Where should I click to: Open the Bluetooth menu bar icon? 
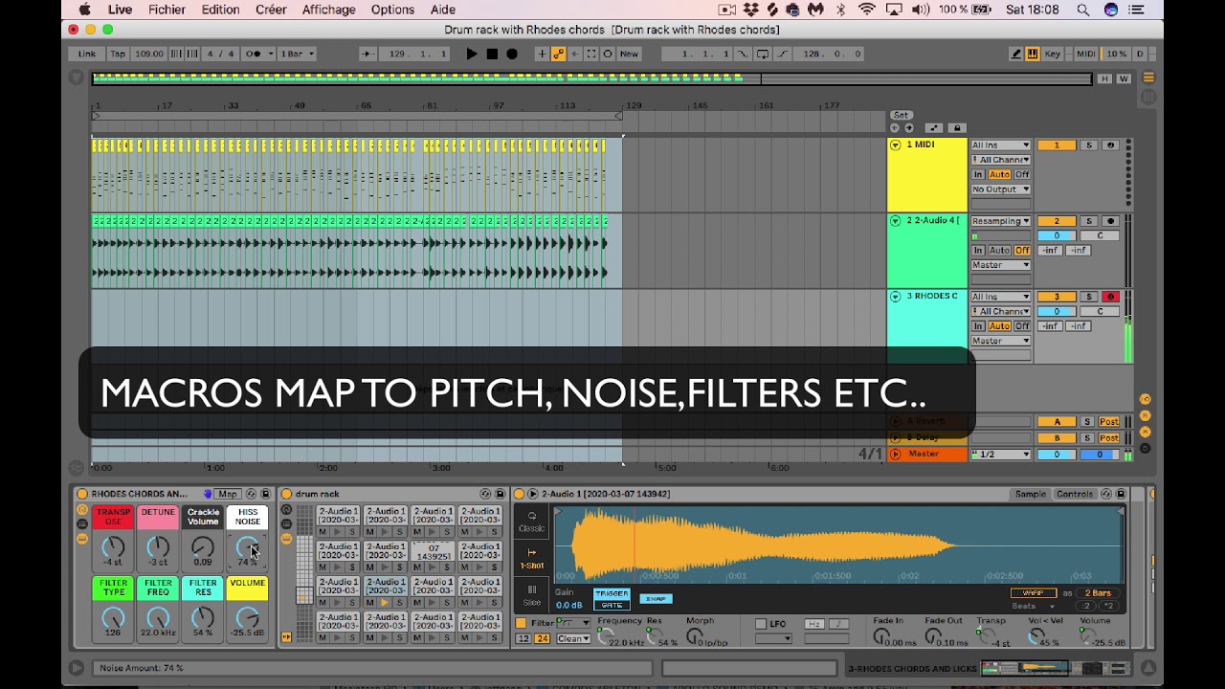click(841, 10)
